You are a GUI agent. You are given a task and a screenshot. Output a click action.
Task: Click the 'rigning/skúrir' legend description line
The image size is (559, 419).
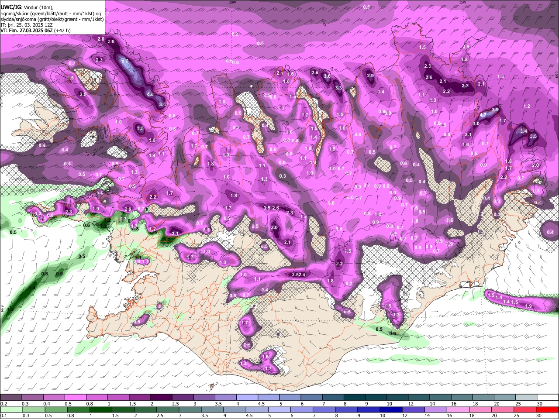click(x=51, y=14)
